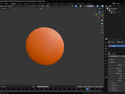The width and height of the screenshot is (125, 94).
Task: Open the Global transform orientation dropdown
Action: click(x=33, y=6)
